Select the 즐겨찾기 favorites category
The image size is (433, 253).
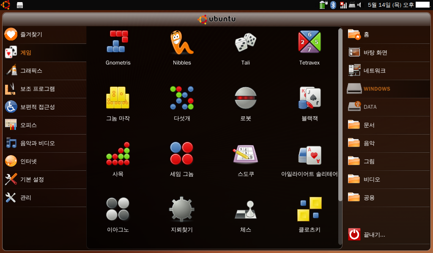45,35
